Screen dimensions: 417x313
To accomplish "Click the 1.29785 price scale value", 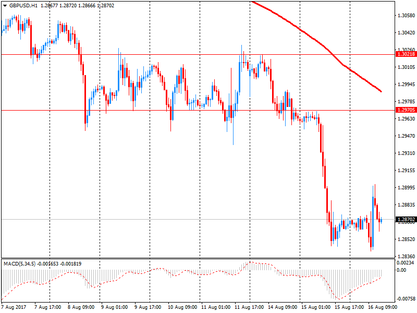I will [x=406, y=101].
